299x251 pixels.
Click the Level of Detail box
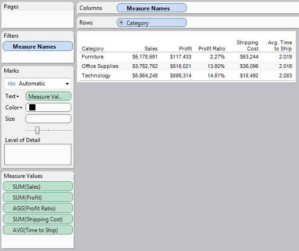click(38, 154)
